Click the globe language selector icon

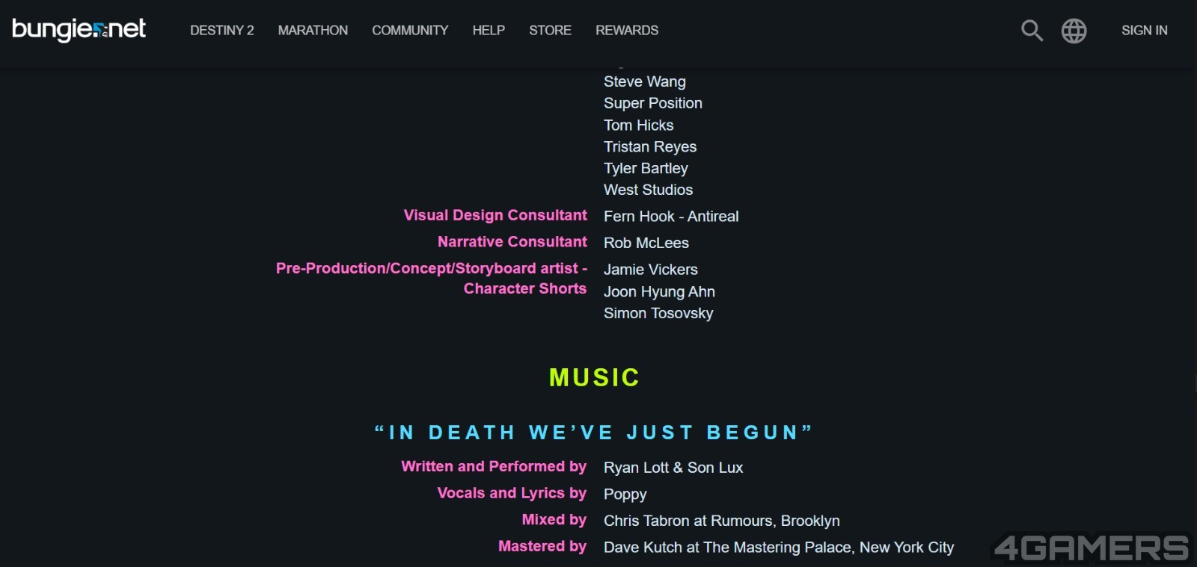(x=1074, y=31)
